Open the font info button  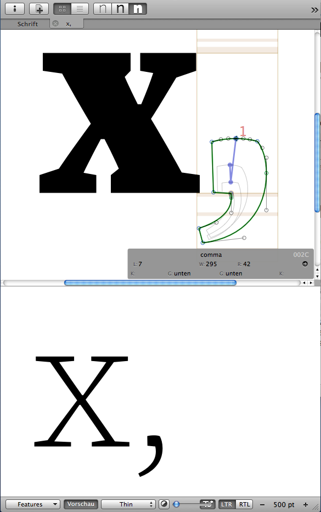click(15, 9)
